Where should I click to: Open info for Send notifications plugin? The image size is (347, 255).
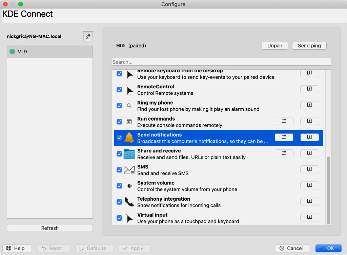click(x=309, y=137)
